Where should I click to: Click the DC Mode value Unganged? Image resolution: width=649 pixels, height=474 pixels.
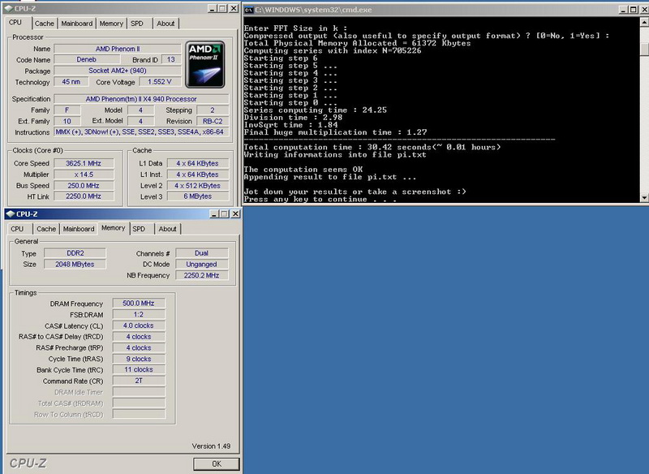point(201,264)
